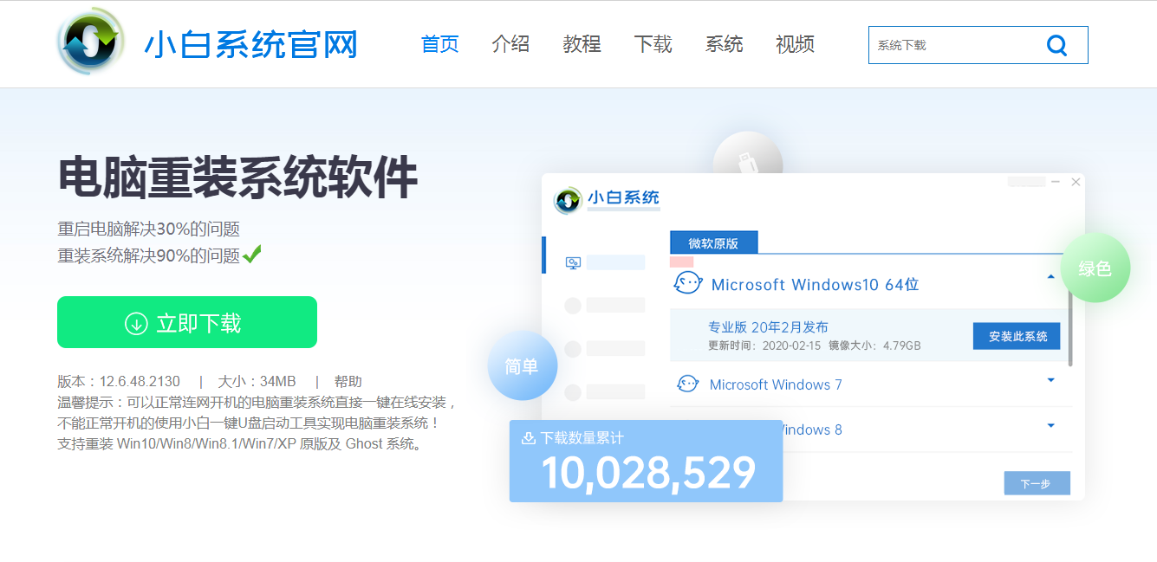Click the download icon on 下载数量累计 badge
This screenshot has width=1157, height=562.
(x=529, y=438)
